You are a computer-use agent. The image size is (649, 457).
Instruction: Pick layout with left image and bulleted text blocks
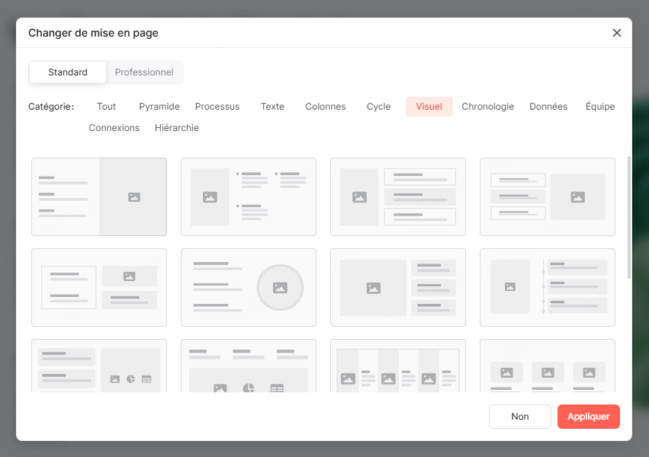coord(249,197)
